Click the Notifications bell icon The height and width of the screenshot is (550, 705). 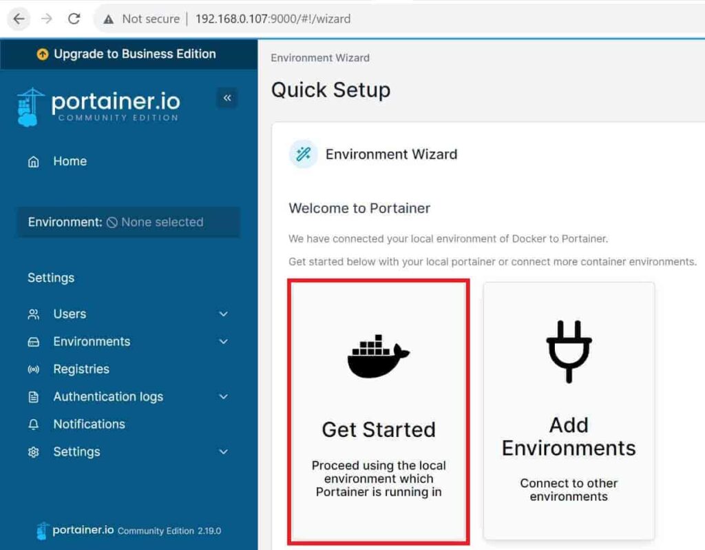[x=32, y=424]
